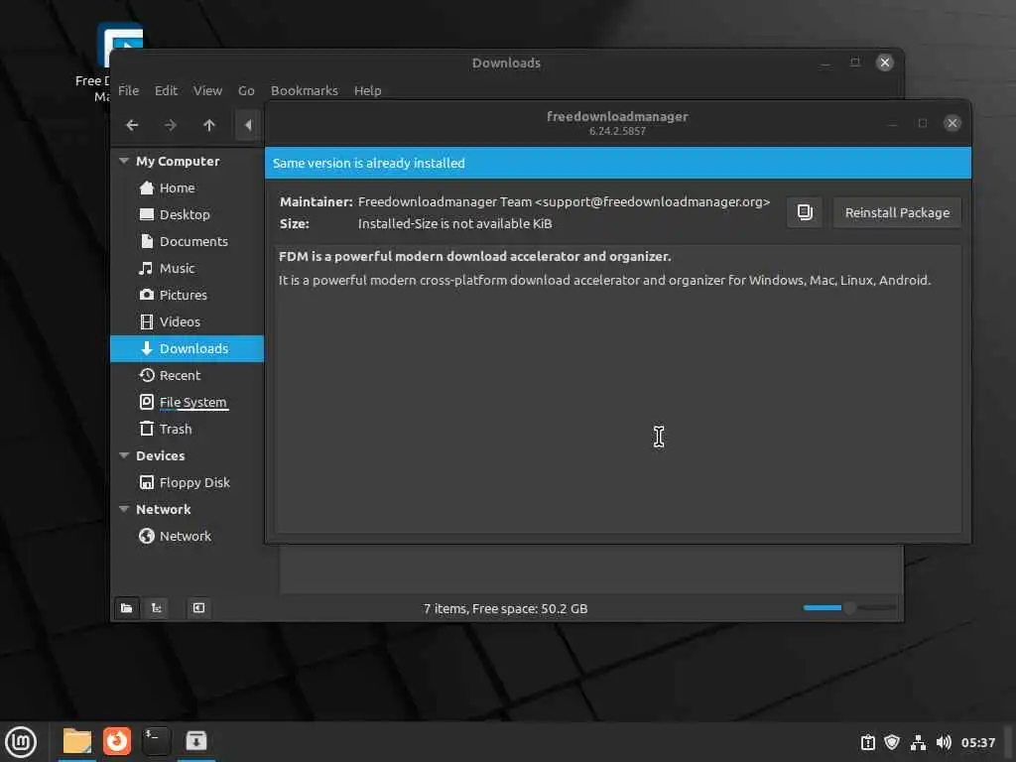Open Recent in the sidebar
The width and height of the screenshot is (1016, 762).
tap(188, 375)
